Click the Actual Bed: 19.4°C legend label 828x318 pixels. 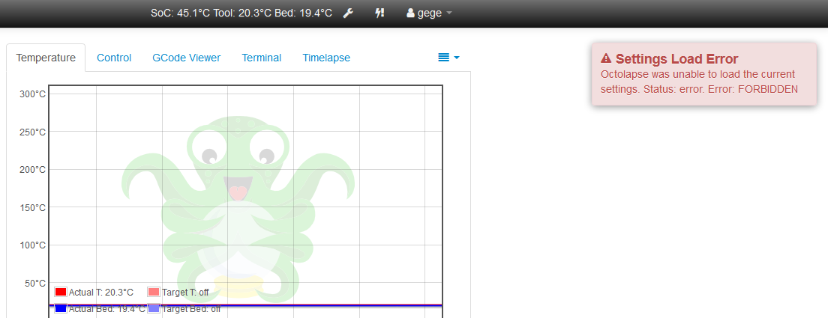[x=106, y=309]
